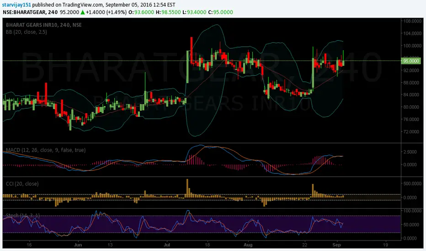
Task: Click the 88.0000 price axis label
Action: click(x=411, y=83)
